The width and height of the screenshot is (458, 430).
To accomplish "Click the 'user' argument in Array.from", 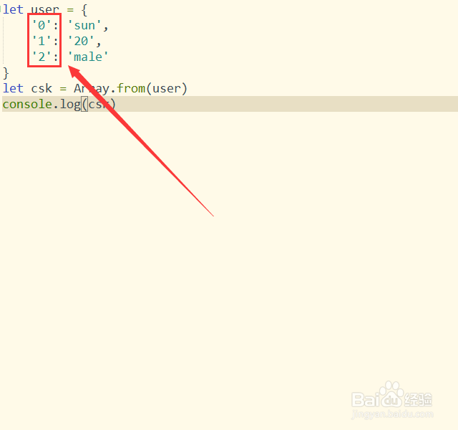I will [166, 89].
